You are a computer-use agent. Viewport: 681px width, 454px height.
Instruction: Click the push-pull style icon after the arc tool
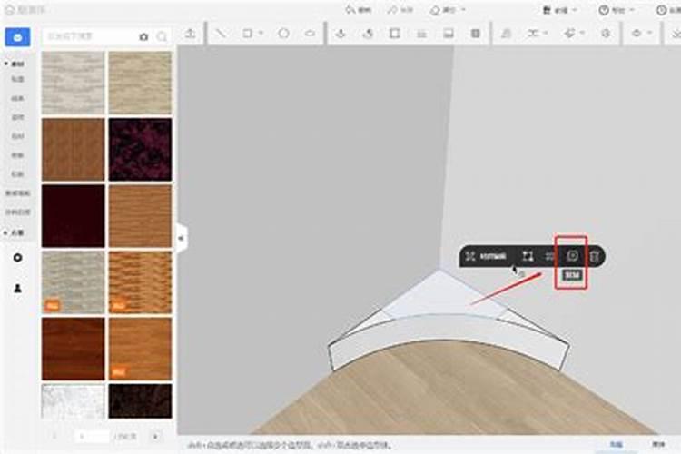click(340, 33)
